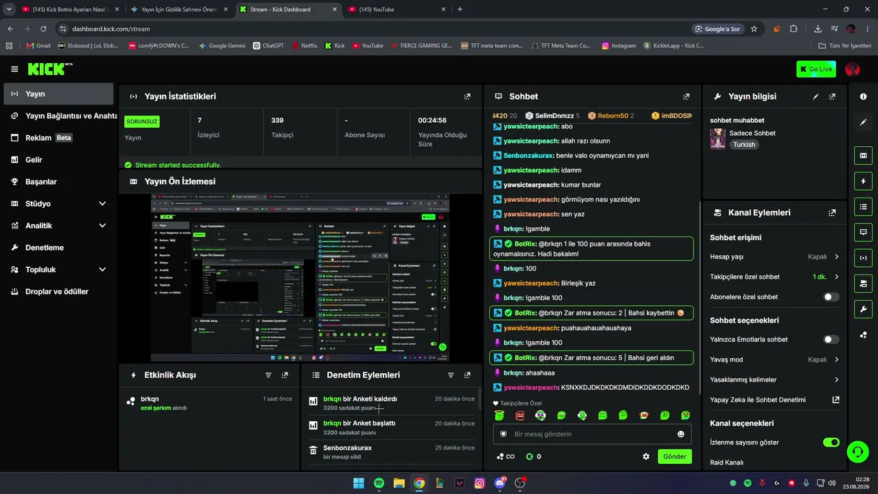Open the hamburger navigation menu
This screenshot has width=878, height=494.
click(x=14, y=69)
